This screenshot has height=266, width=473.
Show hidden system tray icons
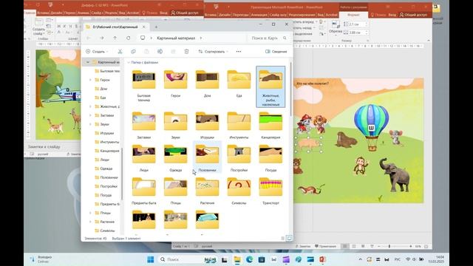point(360,259)
